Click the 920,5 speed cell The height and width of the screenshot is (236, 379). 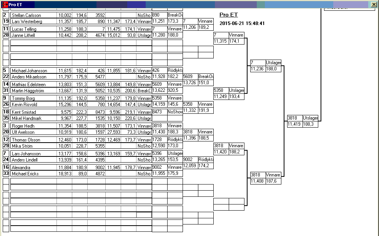coord(175,90)
